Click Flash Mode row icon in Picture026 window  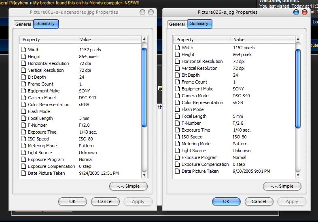pyautogui.click(x=178, y=109)
